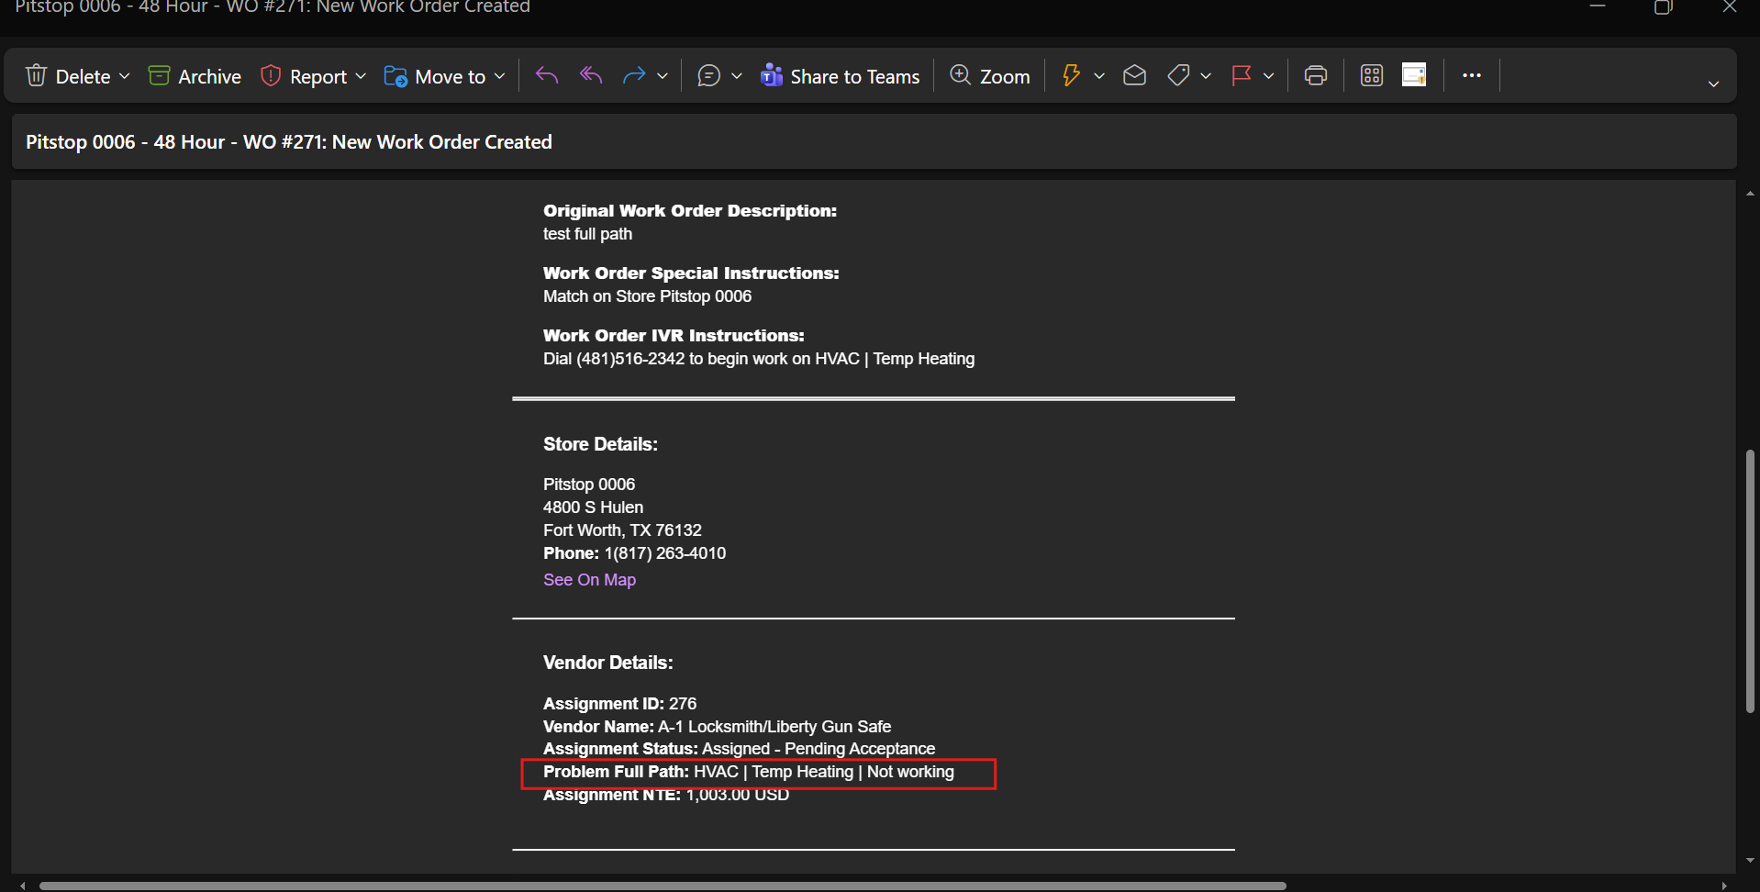Image resolution: width=1760 pixels, height=892 pixels.
Task: Mark message as read/unread envelope icon
Action: (1134, 76)
